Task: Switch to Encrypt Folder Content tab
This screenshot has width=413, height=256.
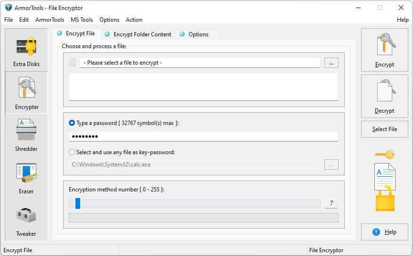Action: (142, 34)
